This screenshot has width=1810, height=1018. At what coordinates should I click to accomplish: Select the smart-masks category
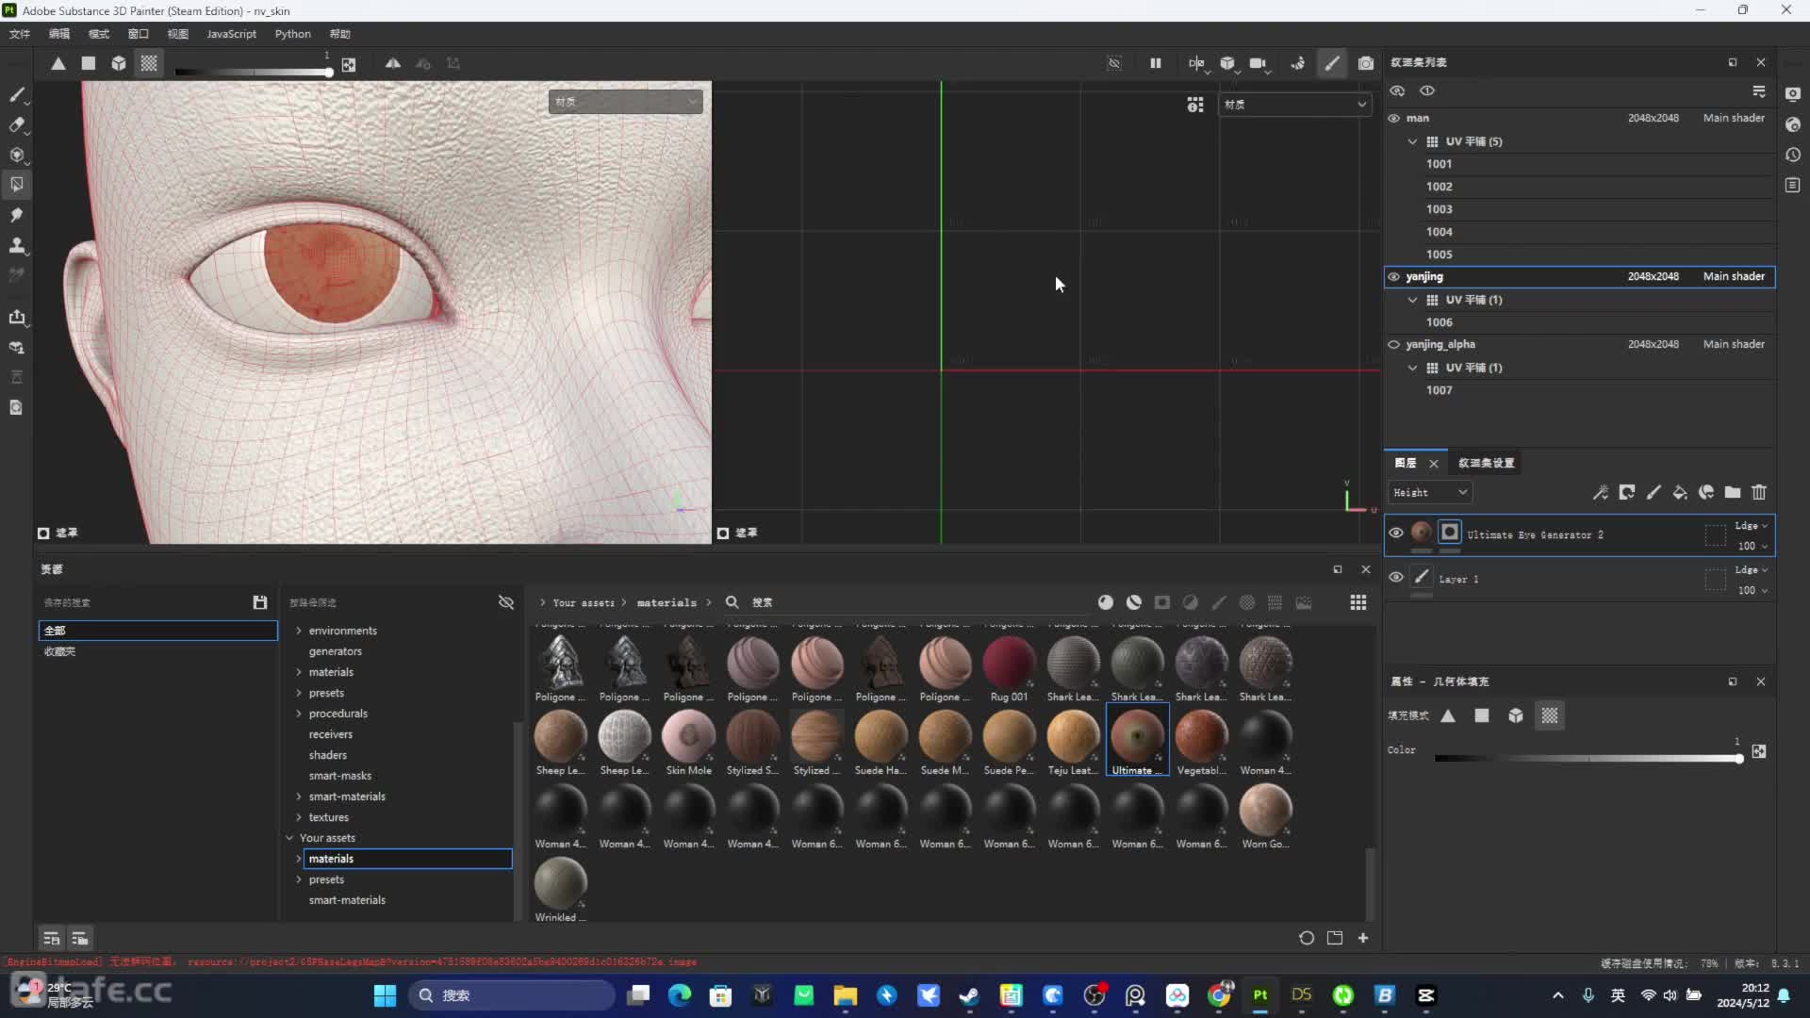click(339, 776)
